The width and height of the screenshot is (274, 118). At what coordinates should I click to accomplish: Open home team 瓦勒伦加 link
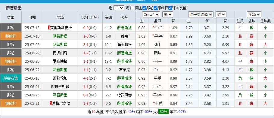[x=60, y=78]
